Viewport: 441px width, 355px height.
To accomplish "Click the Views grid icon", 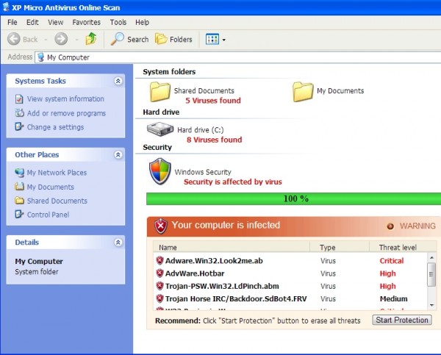I will coord(212,40).
